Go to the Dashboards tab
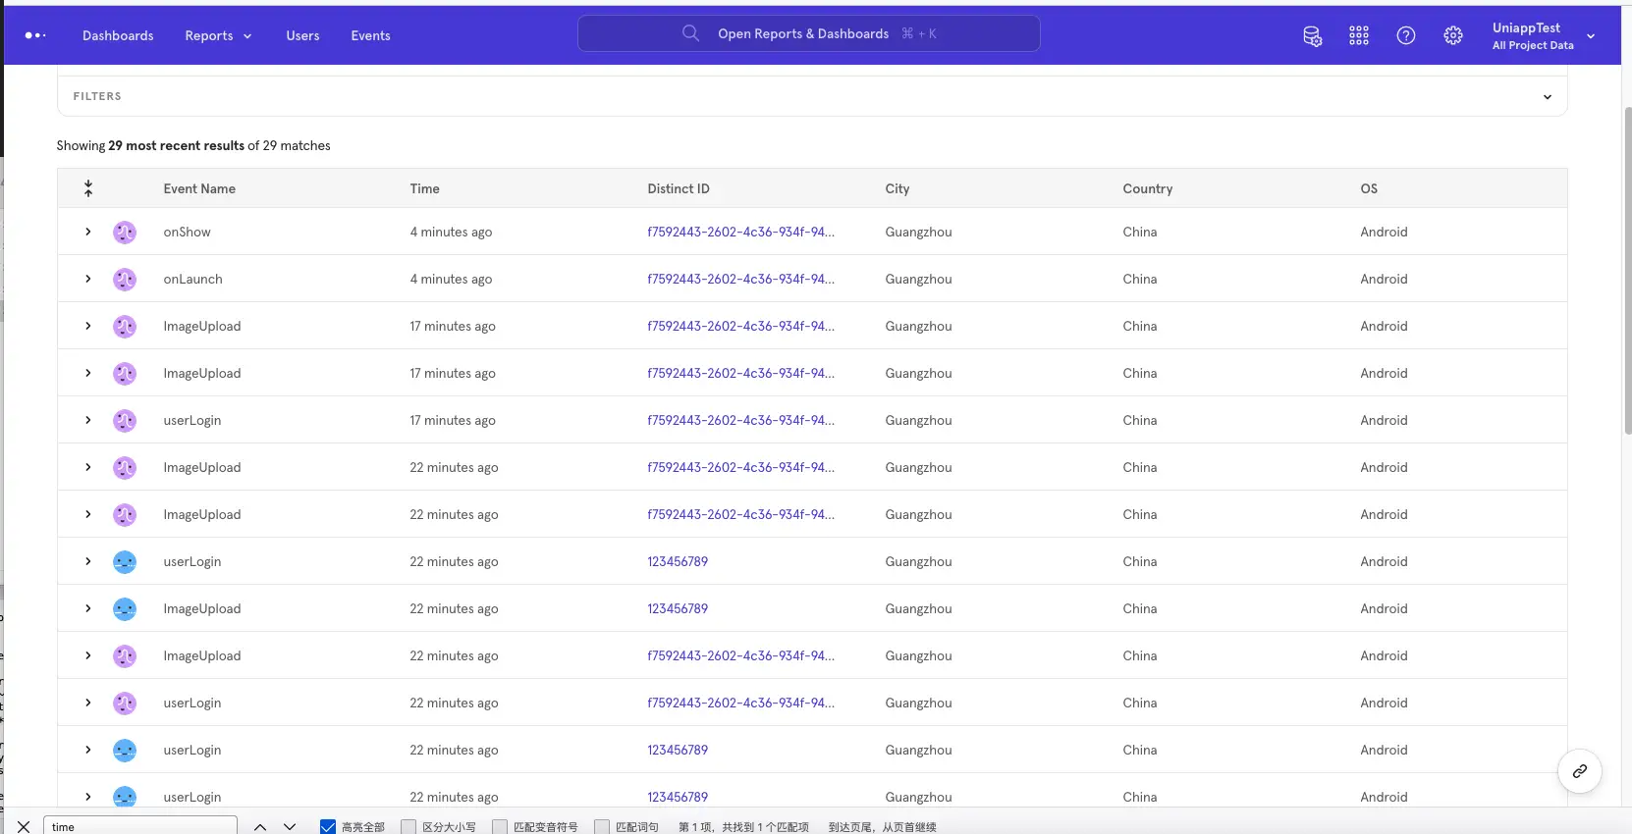 [118, 36]
